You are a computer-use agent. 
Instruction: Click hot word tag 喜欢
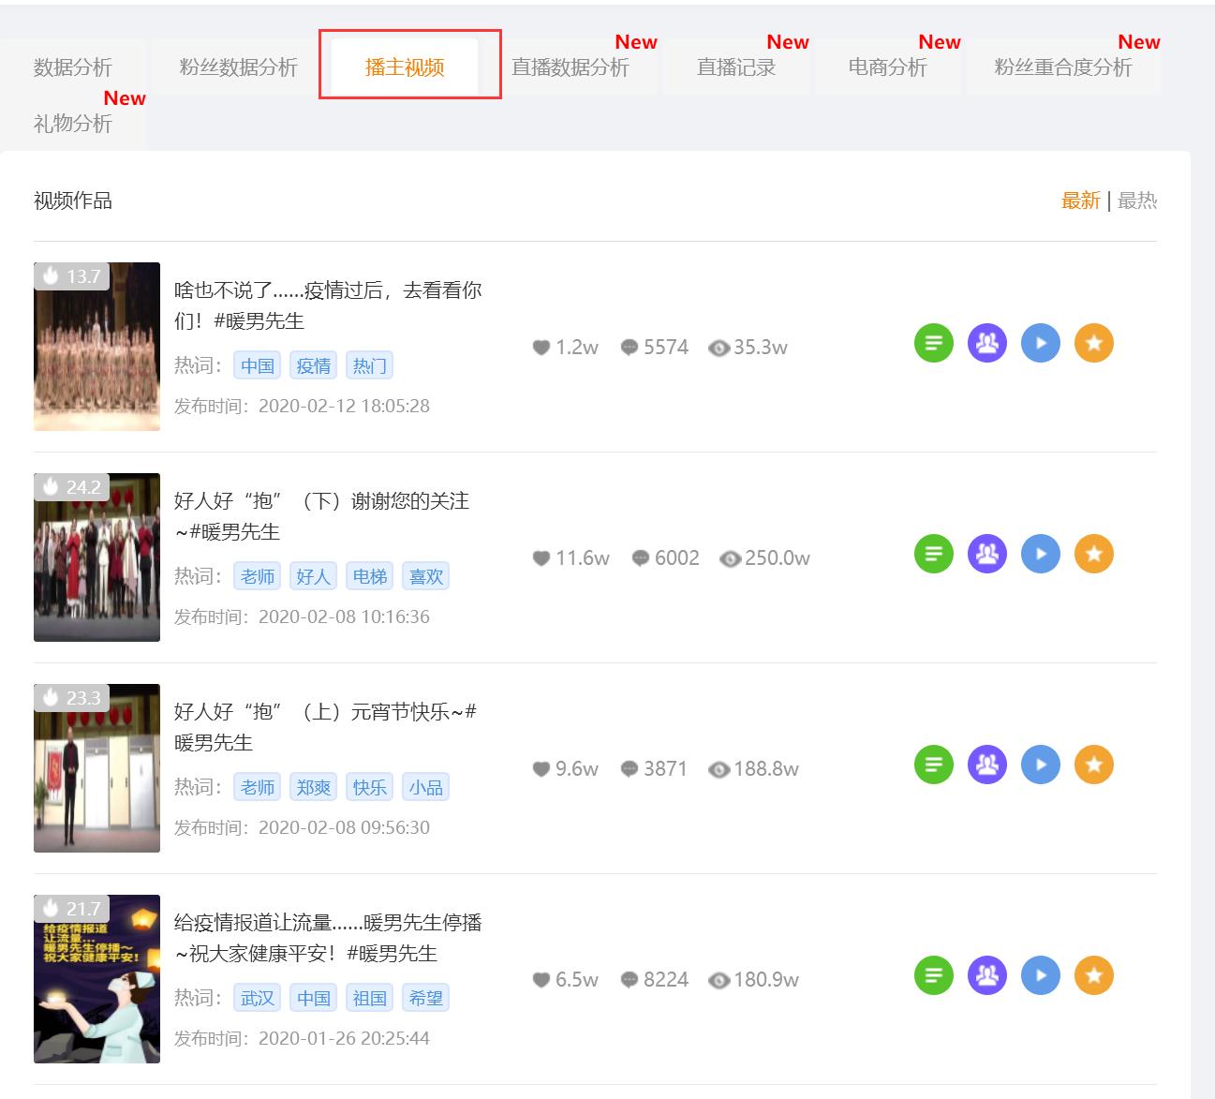(426, 576)
